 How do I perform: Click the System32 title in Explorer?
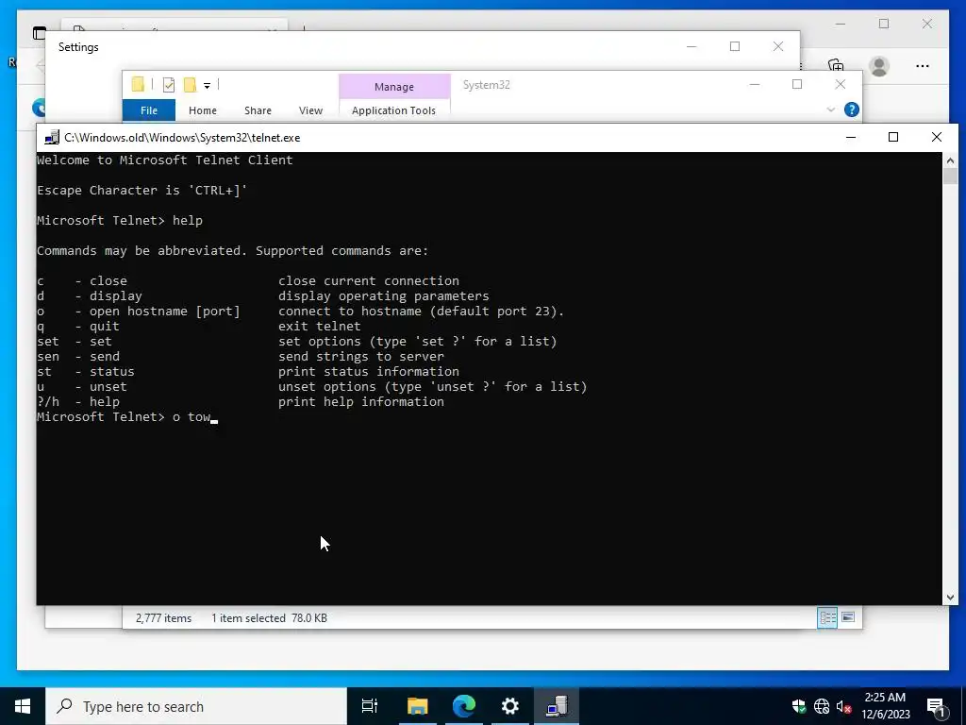point(486,85)
